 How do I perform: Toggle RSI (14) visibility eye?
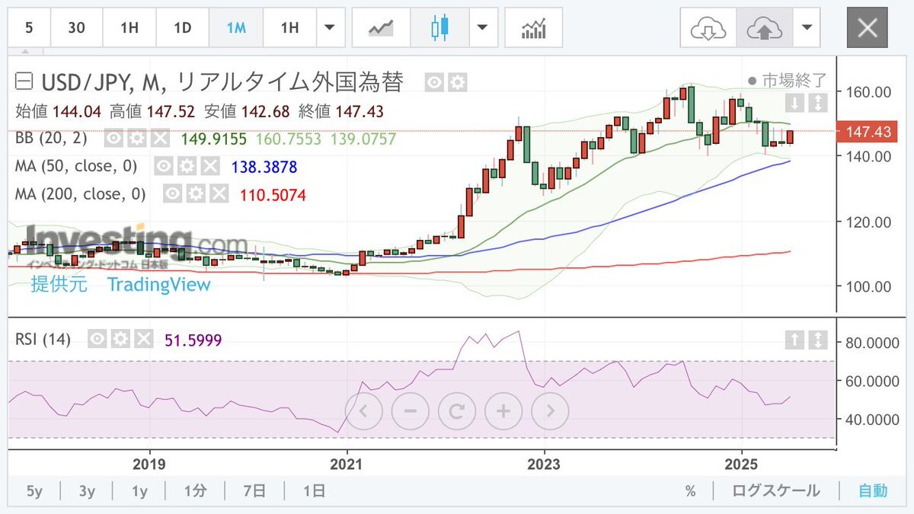coord(97,339)
